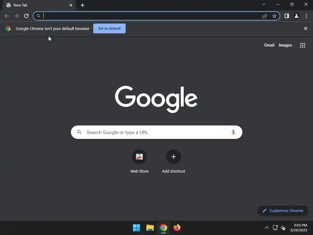Open the Gmail link
313x235 pixels.
tap(269, 45)
